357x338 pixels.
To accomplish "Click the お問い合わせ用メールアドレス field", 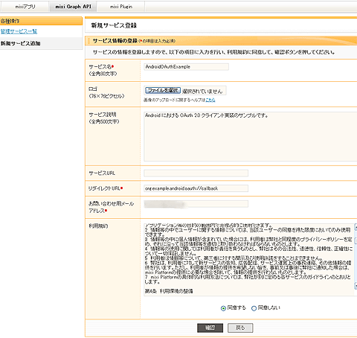I will point(196,204).
